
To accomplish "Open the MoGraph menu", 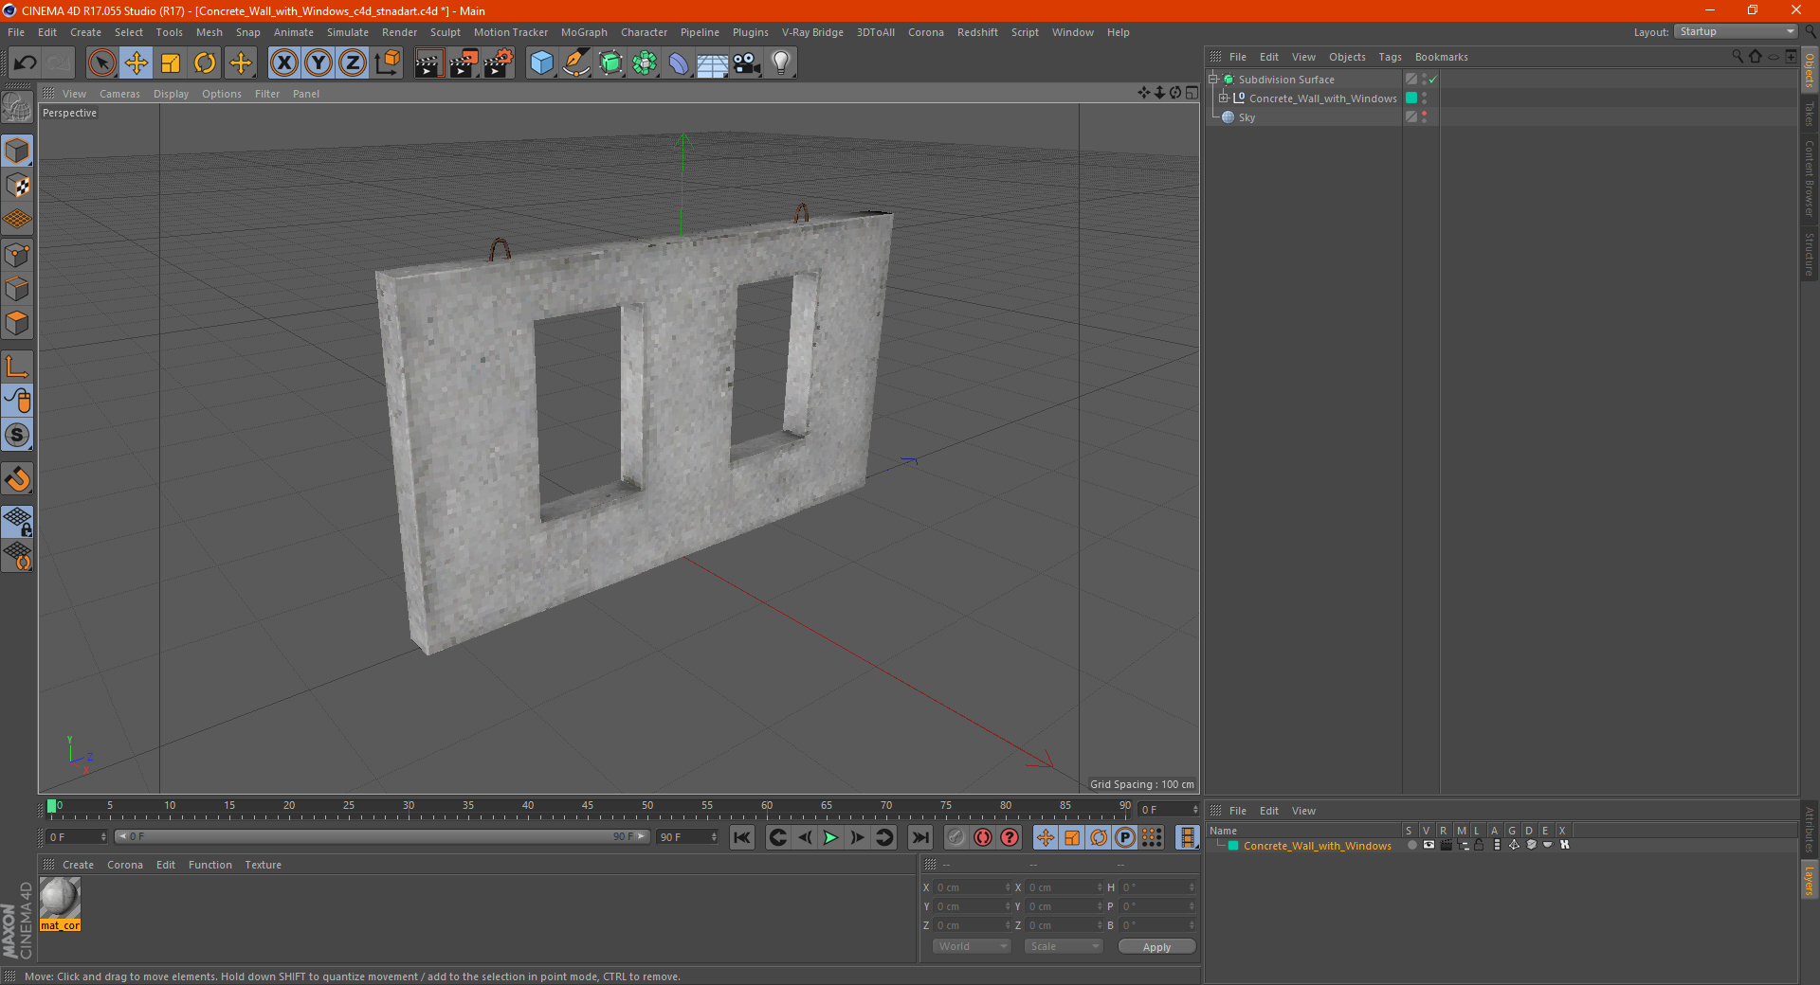I will click(584, 32).
